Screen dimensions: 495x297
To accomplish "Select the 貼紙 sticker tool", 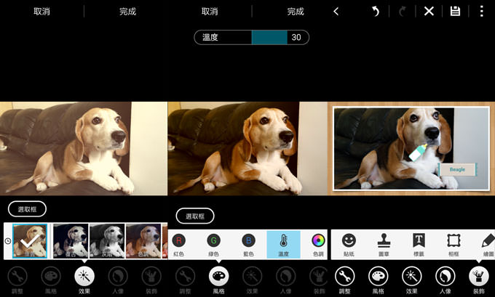I will [349, 244].
